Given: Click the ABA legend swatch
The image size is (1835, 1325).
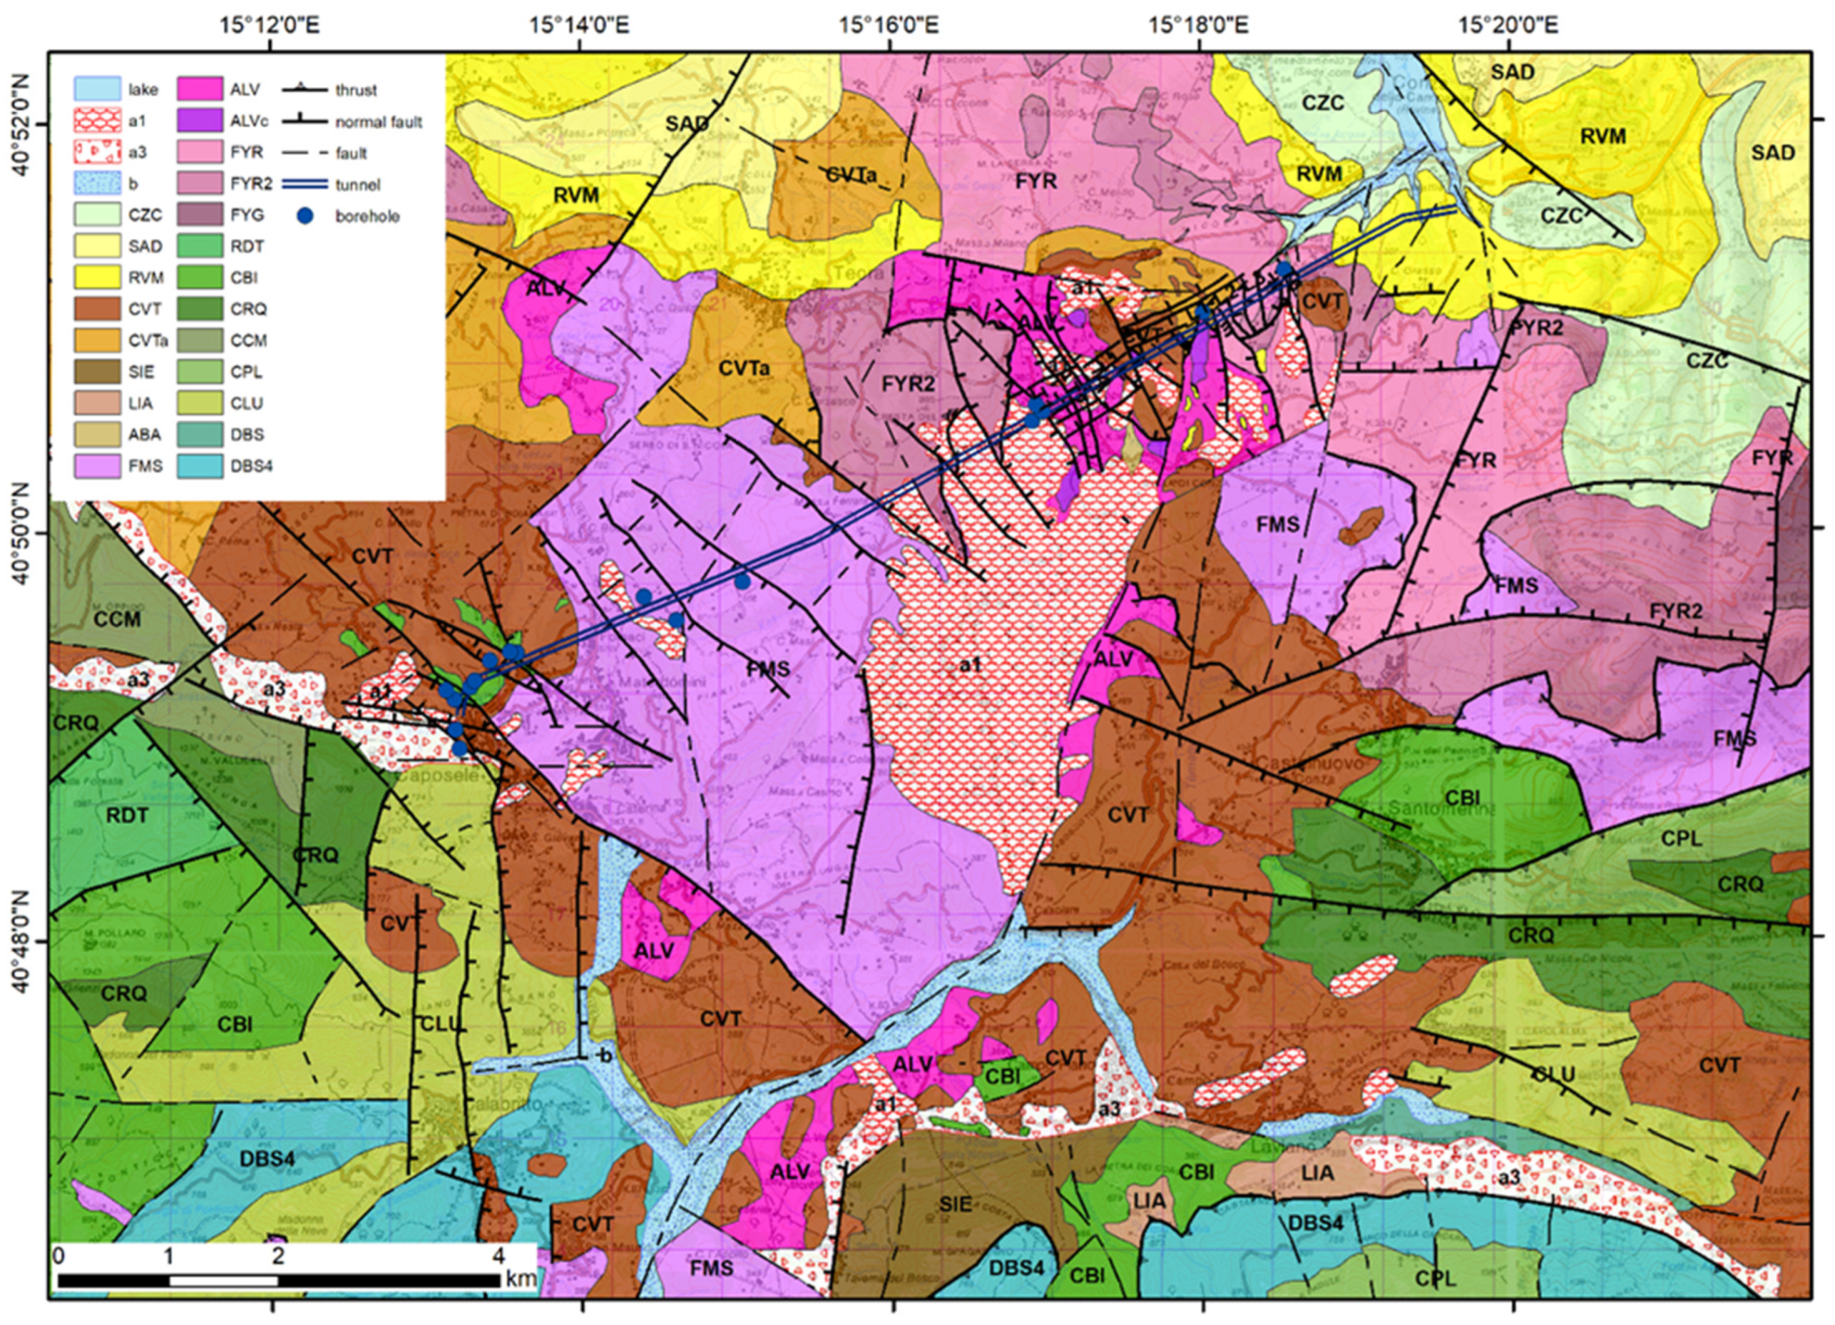Looking at the screenshot, I should [x=98, y=435].
